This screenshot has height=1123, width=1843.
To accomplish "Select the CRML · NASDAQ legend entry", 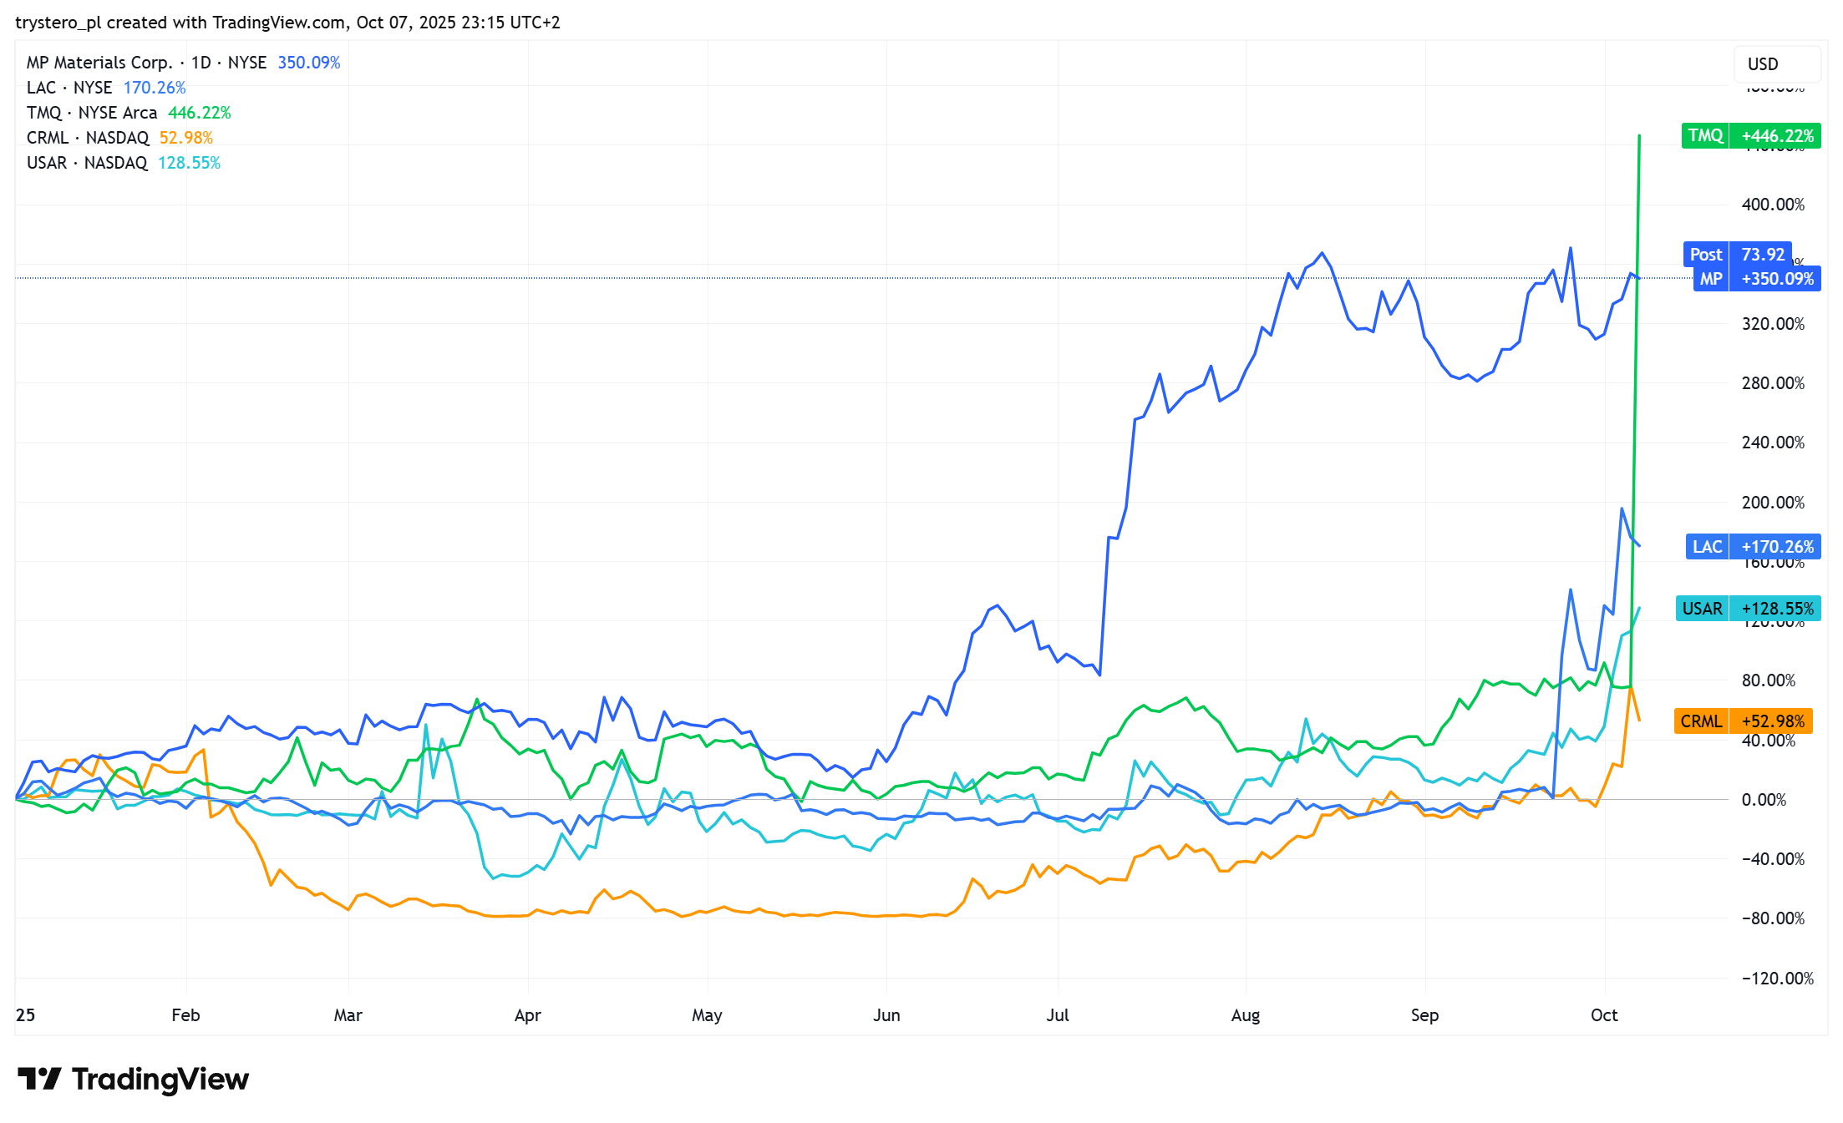I will 88,138.
